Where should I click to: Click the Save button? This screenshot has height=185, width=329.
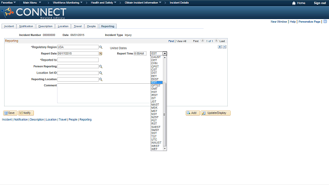pos(10,113)
